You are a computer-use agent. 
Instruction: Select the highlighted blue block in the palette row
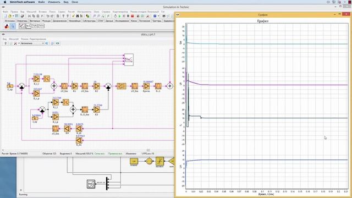click(13, 26)
